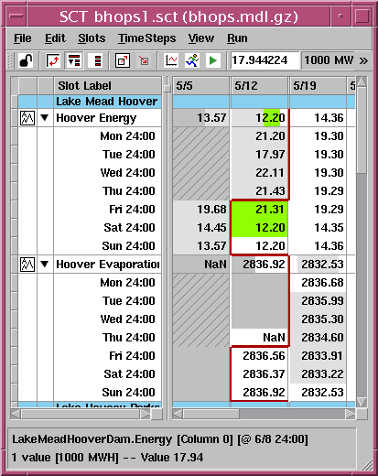Click the value field showing 17.944224

pos(265,60)
